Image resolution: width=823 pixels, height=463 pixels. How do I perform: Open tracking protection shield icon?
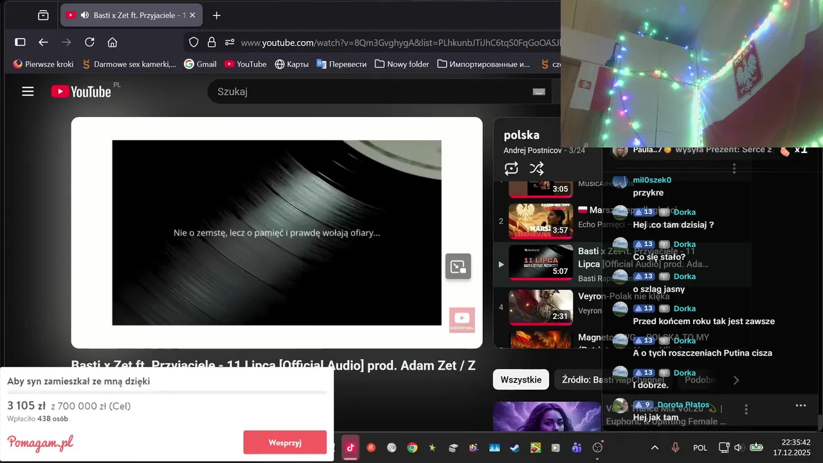coord(194,42)
